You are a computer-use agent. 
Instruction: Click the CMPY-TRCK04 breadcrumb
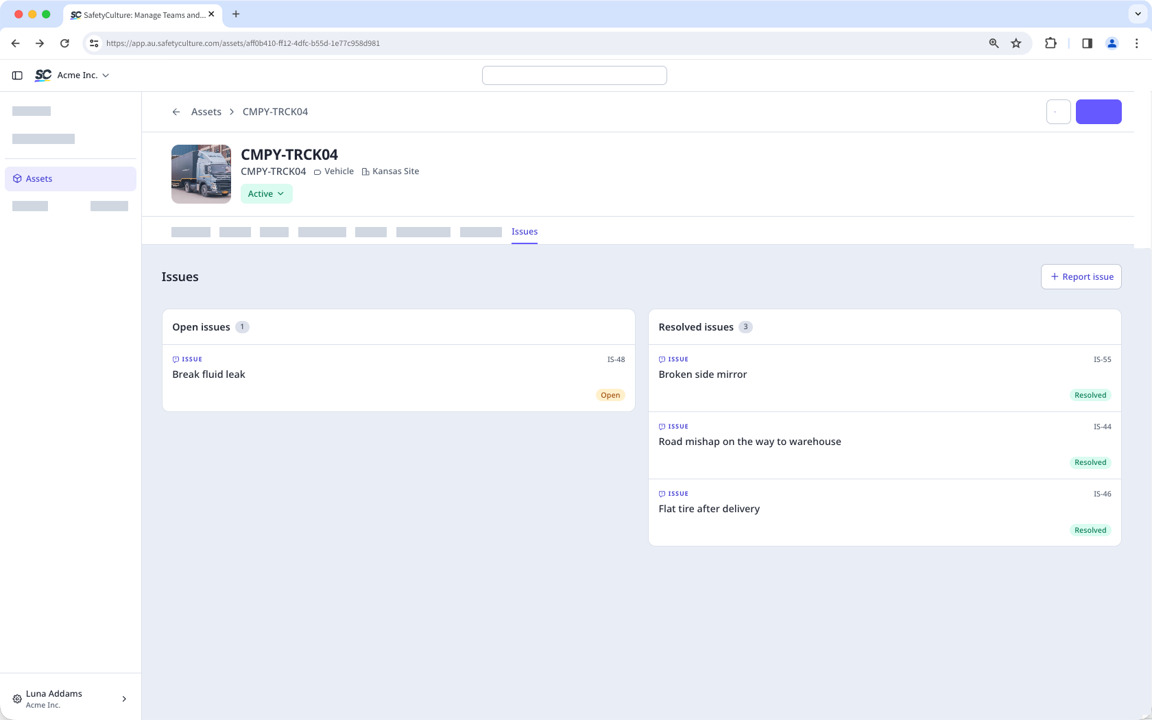pos(275,112)
